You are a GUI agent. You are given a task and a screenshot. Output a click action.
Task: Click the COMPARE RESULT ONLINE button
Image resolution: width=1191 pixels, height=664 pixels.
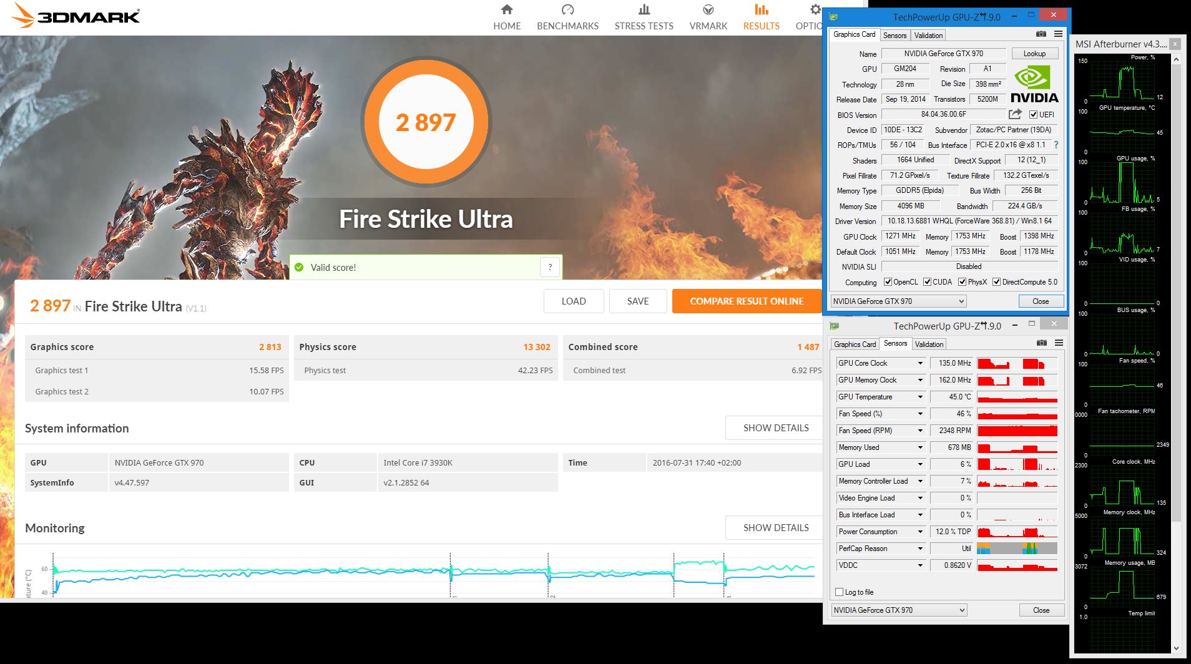pos(747,301)
